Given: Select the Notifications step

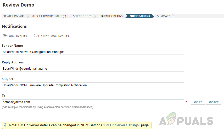Looking at the screenshot, I should point(140,16).
